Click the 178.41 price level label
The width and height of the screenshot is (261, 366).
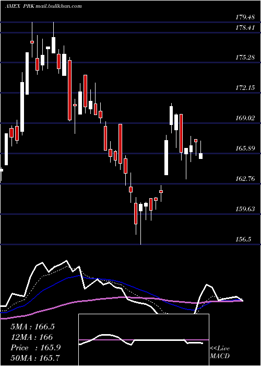pos(245,28)
